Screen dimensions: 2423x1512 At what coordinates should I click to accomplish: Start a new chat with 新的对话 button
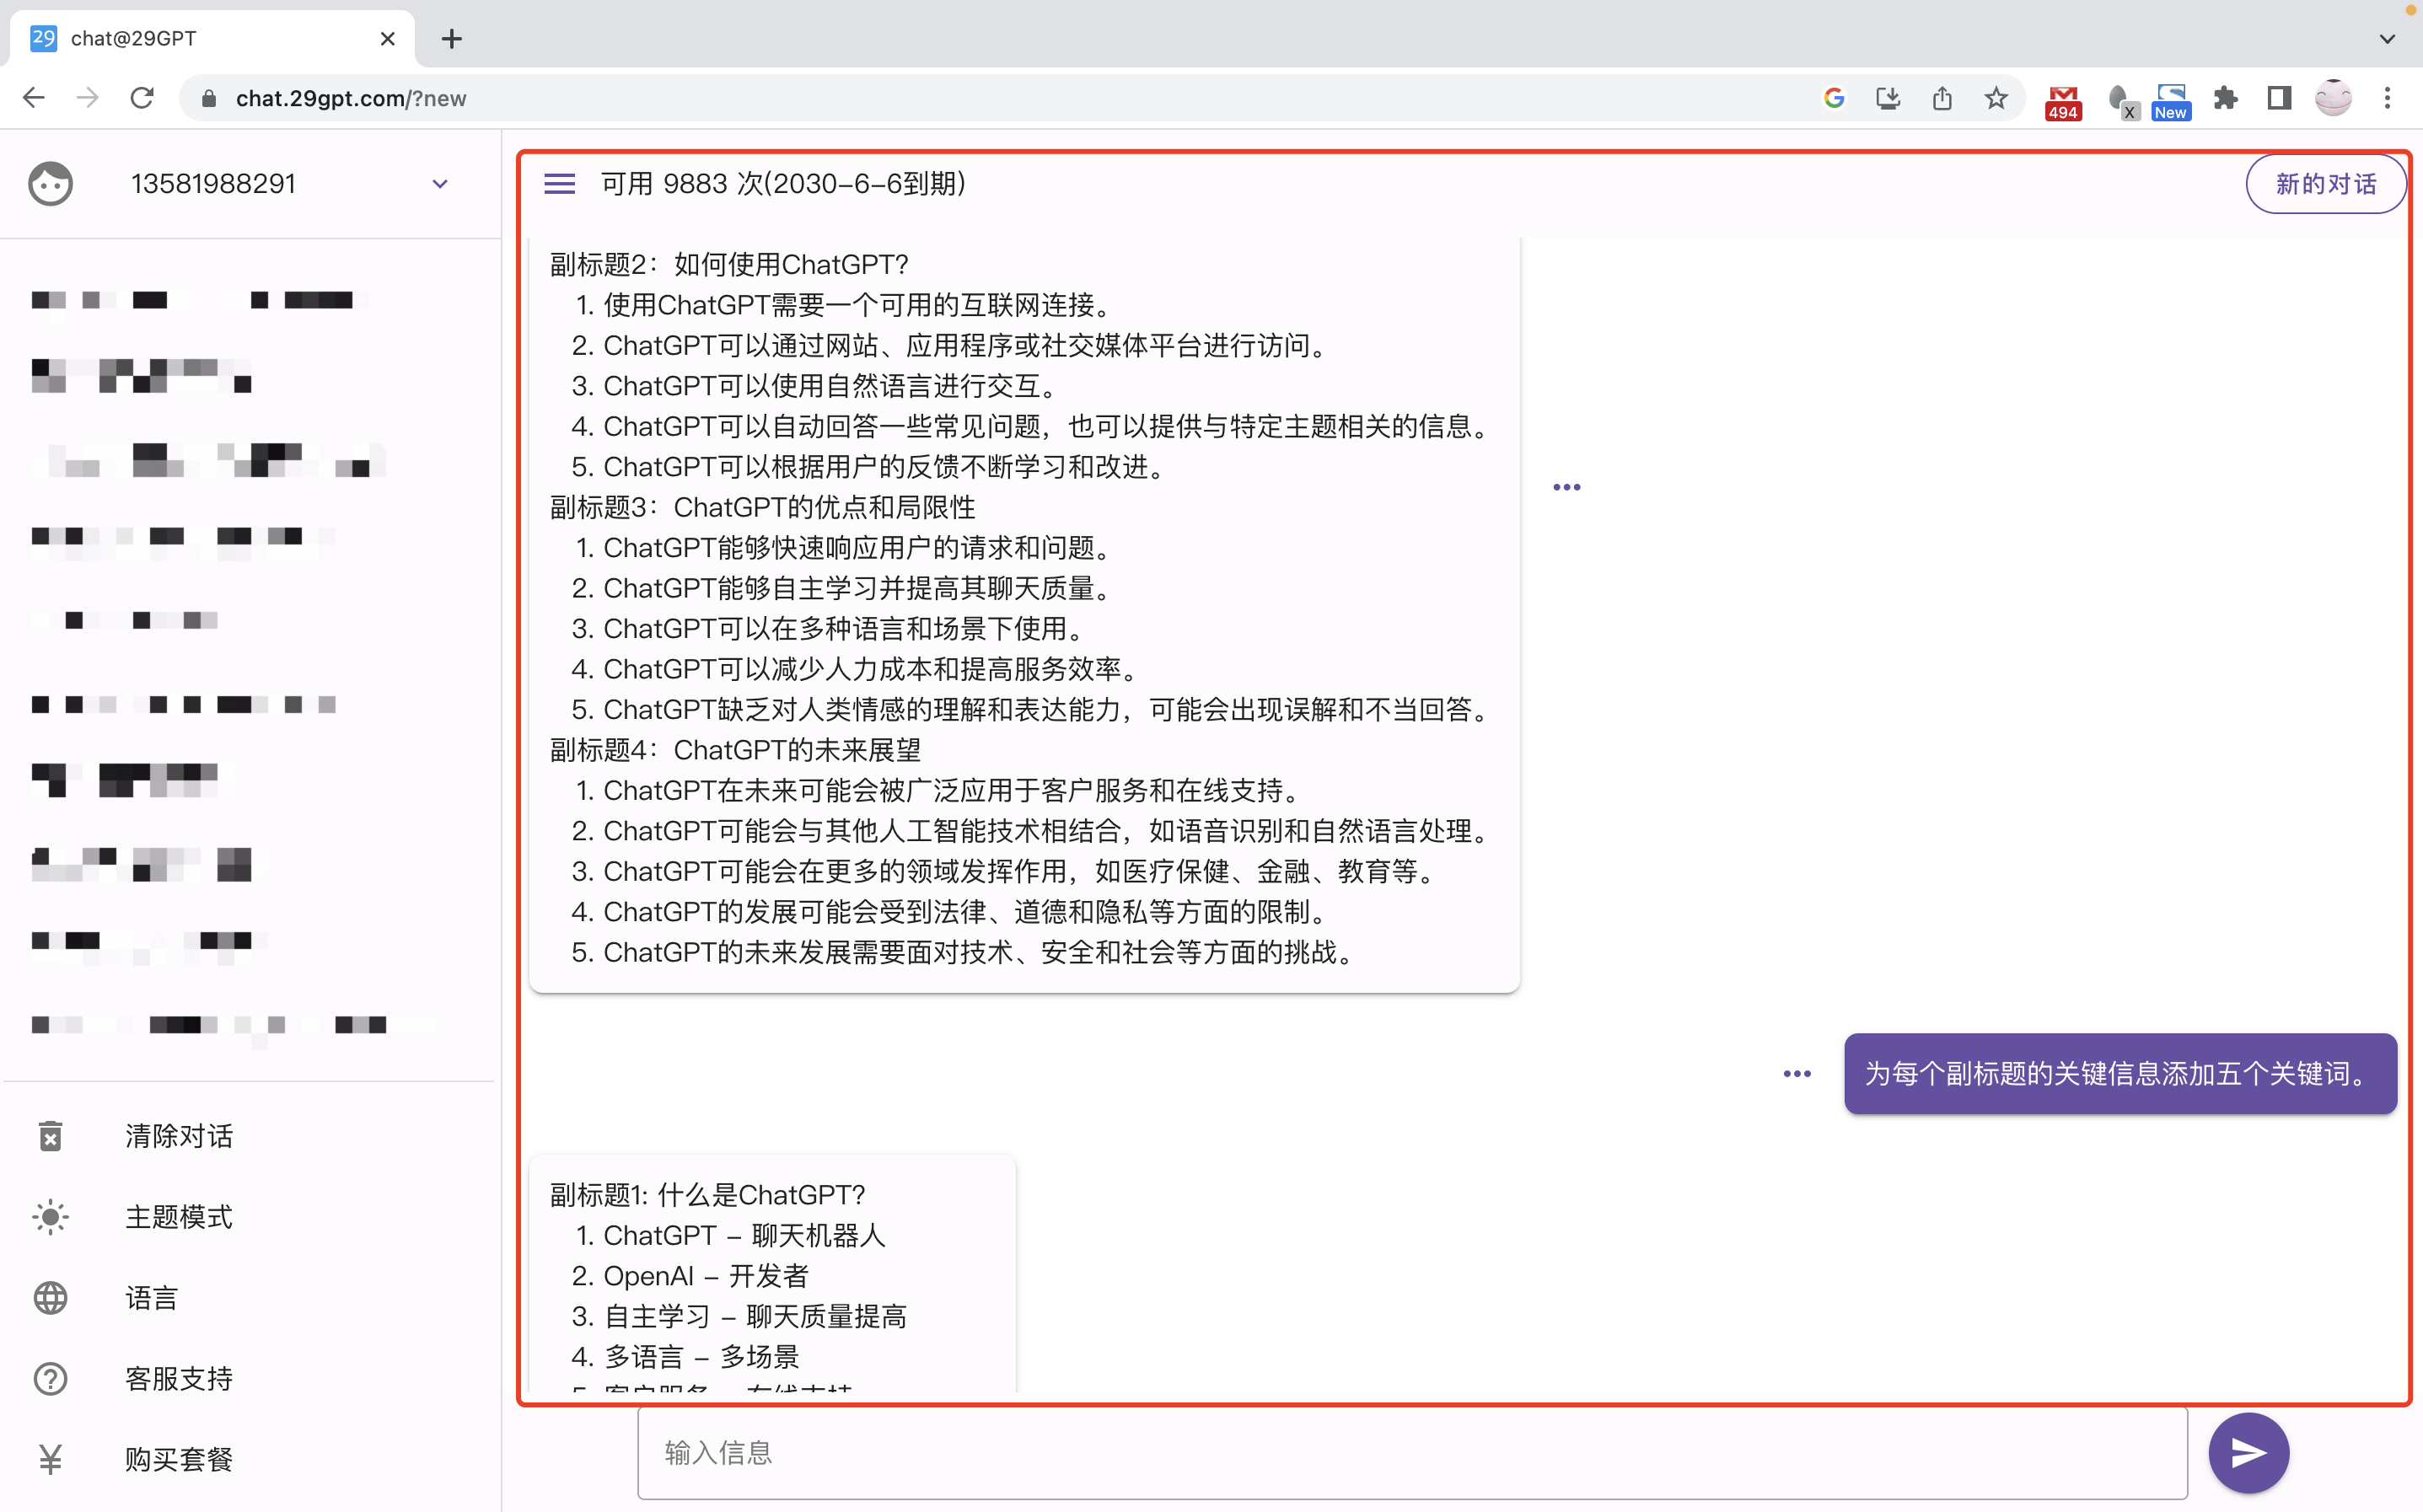coord(2325,184)
